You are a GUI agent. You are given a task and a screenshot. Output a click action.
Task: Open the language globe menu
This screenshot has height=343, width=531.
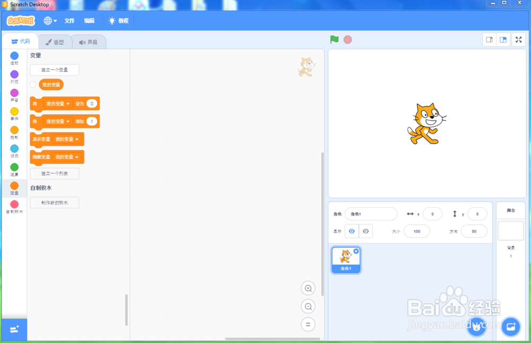[x=50, y=21]
